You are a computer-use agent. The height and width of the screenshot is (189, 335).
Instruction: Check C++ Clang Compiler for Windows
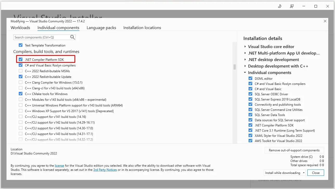[21, 82]
